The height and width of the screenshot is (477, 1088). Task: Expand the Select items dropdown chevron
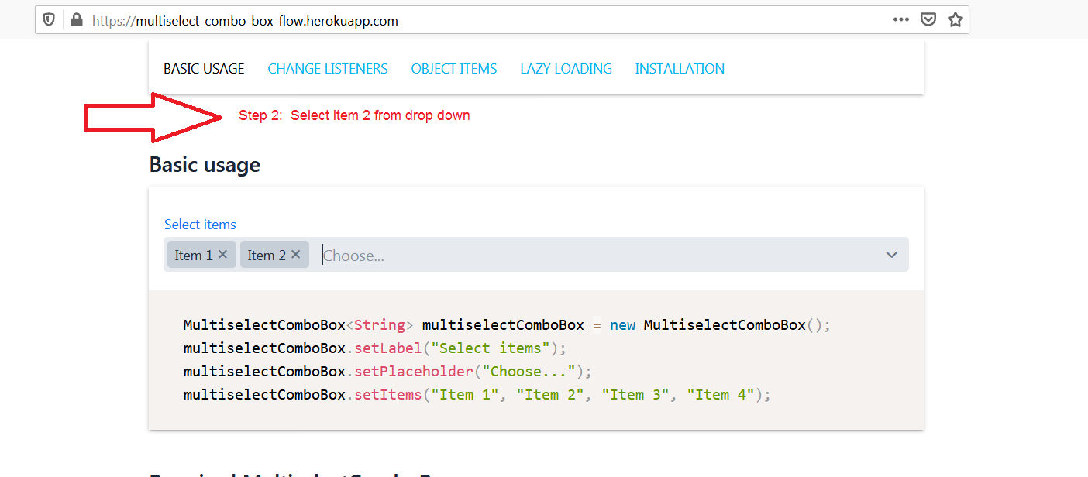891,255
